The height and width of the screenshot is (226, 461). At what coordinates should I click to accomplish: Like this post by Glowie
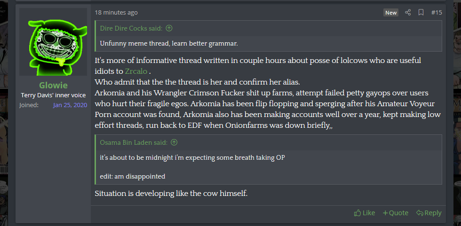coord(365,213)
